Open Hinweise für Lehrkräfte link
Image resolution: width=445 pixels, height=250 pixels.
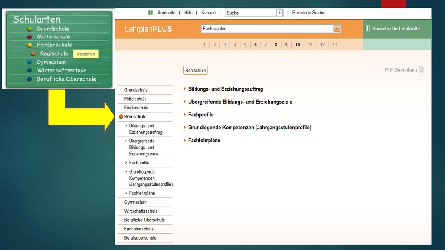(x=396, y=29)
